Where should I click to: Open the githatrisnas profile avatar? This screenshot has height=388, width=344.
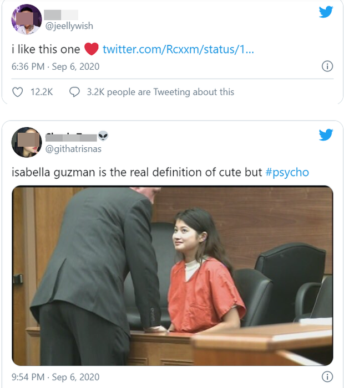coord(27,142)
